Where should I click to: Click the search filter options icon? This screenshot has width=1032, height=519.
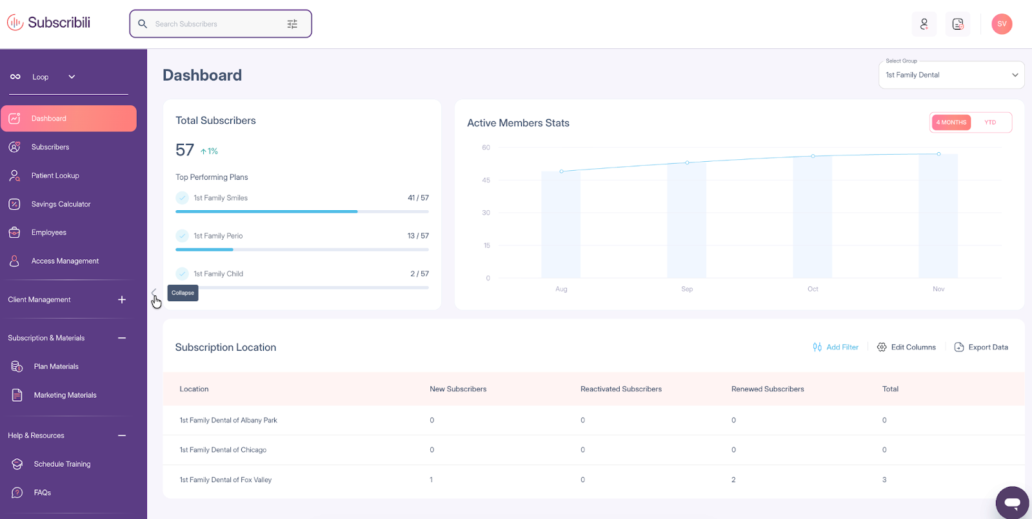[x=292, y=24]
